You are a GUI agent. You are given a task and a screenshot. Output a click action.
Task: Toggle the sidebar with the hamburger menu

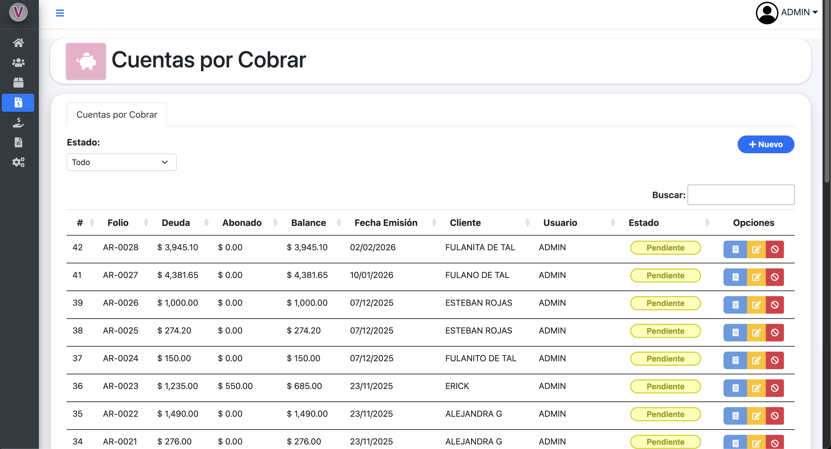point(60,13)
